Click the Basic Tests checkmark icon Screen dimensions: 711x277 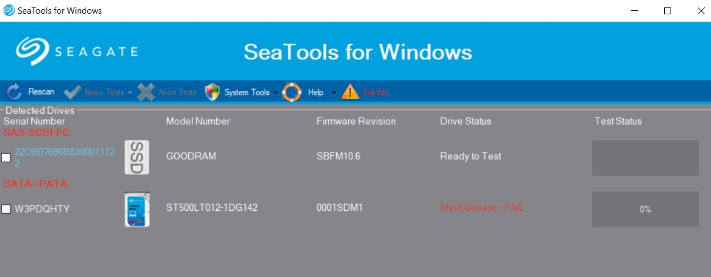(72, 92)
